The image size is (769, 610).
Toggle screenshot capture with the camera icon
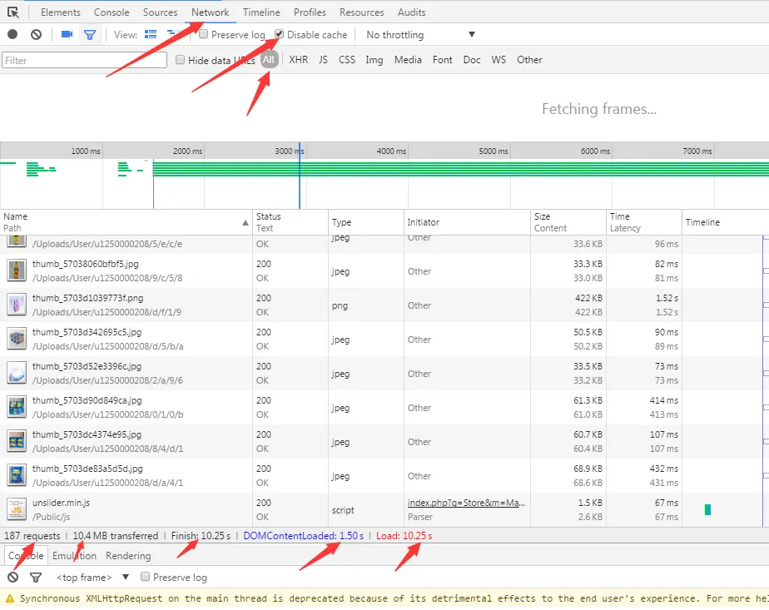[67, 34]
